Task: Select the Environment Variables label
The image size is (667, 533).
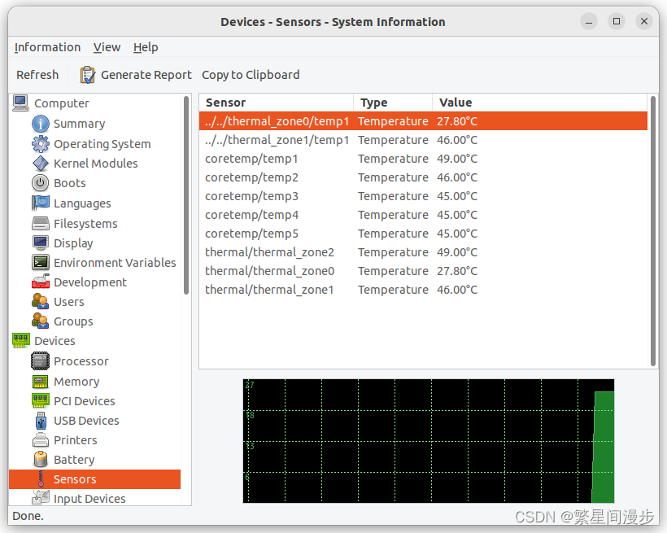Action: click(115, 263)
